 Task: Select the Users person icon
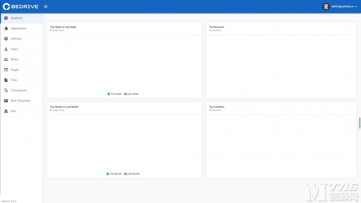(6, 49)
